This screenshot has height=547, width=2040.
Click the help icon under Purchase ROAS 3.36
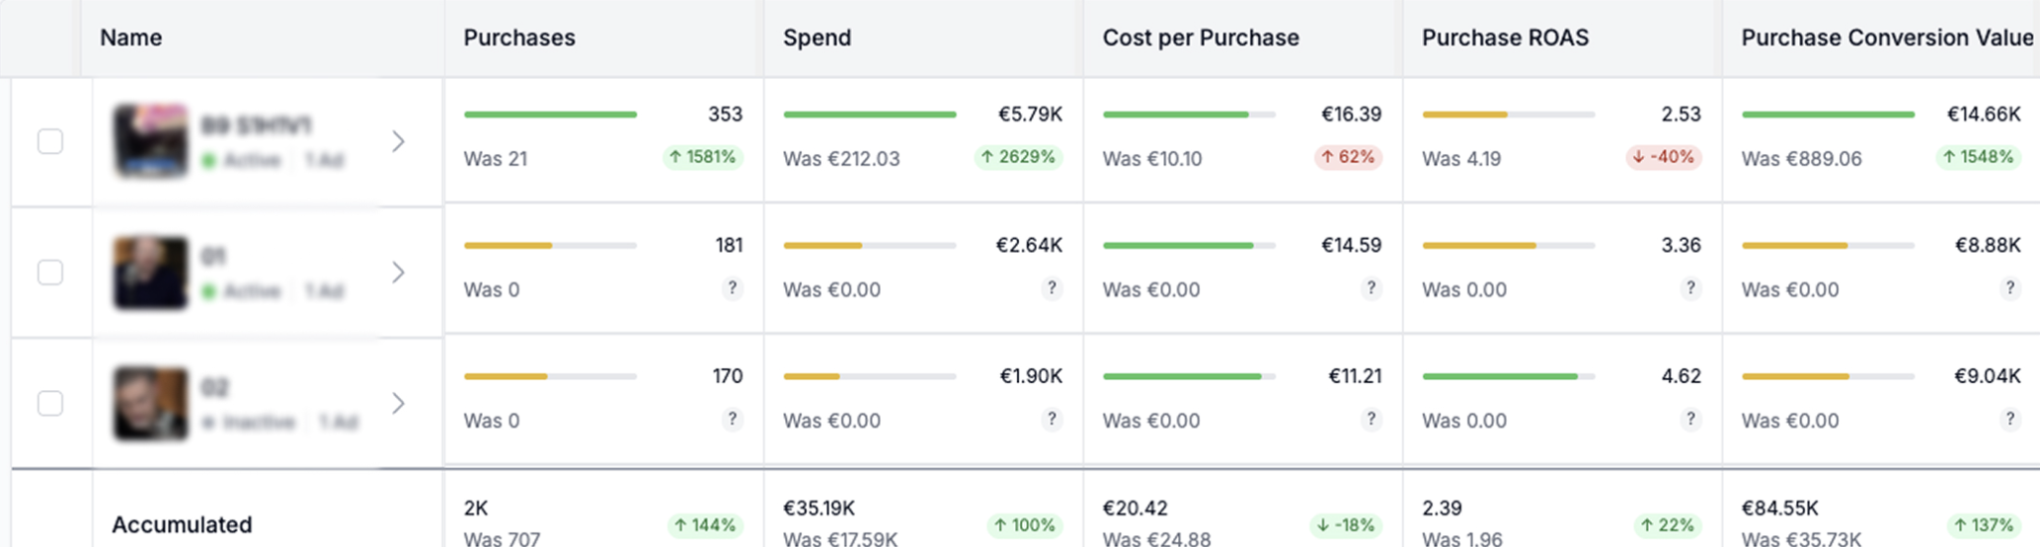[1690, 288]
